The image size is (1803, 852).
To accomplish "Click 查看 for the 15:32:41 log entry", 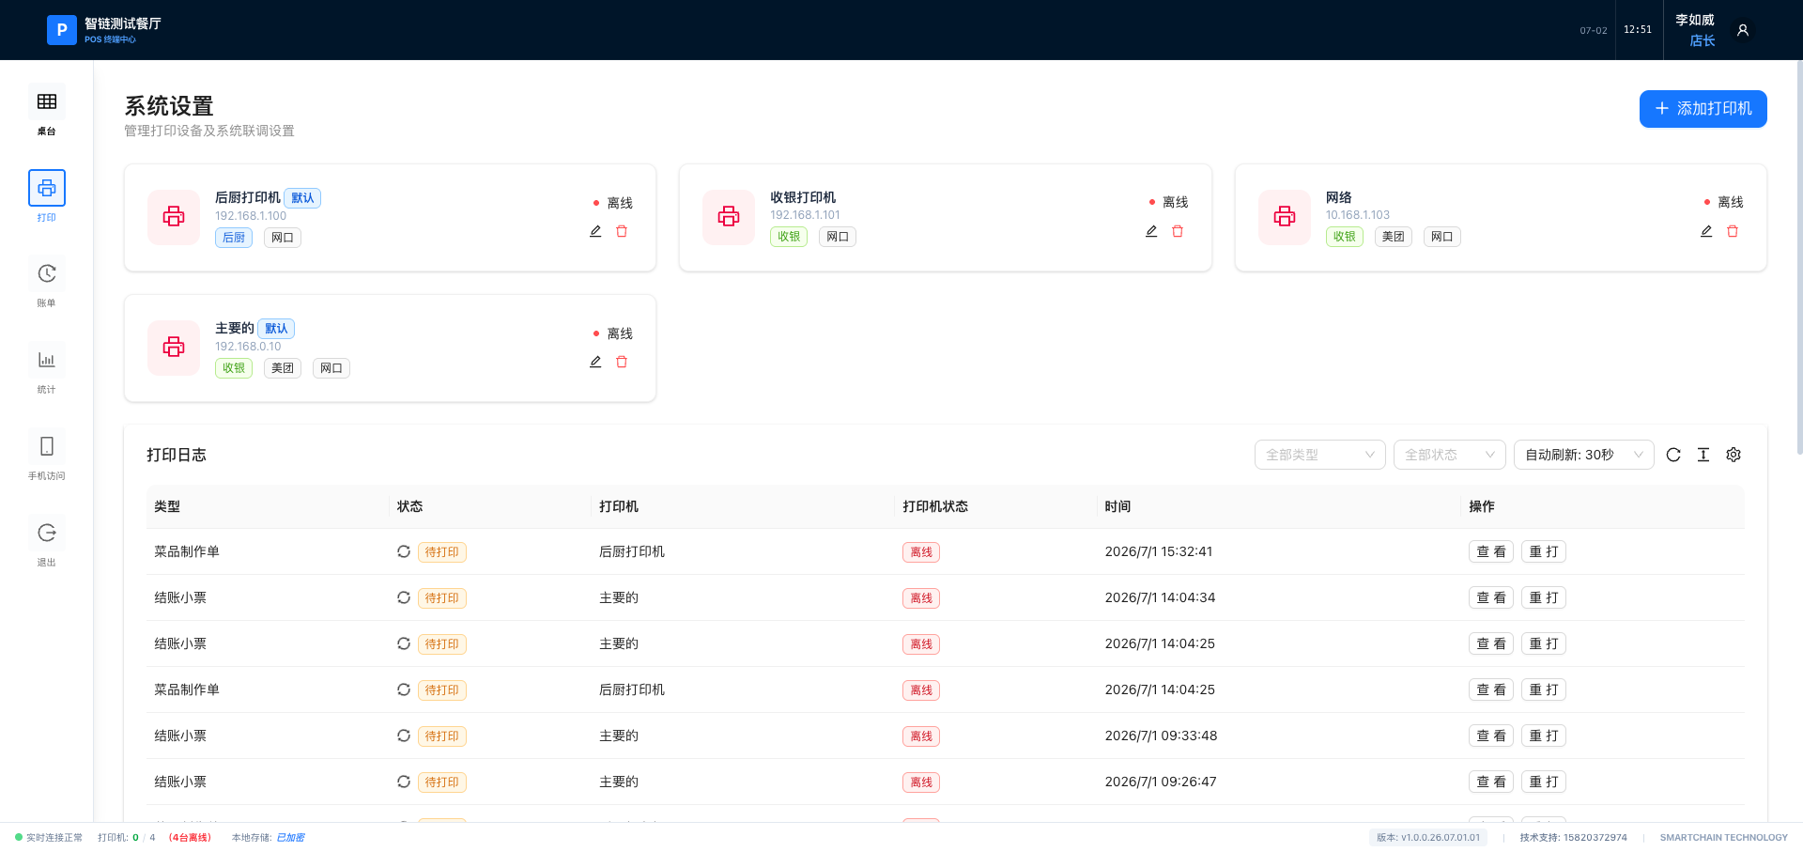I will pyautogui.click(x=1491, y=551).
